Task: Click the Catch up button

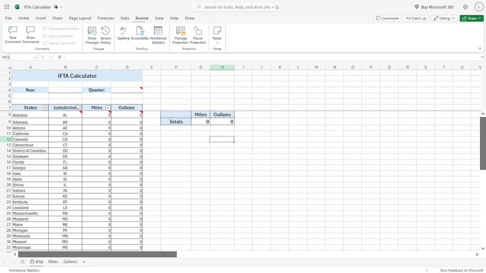Action: (416, 18)
